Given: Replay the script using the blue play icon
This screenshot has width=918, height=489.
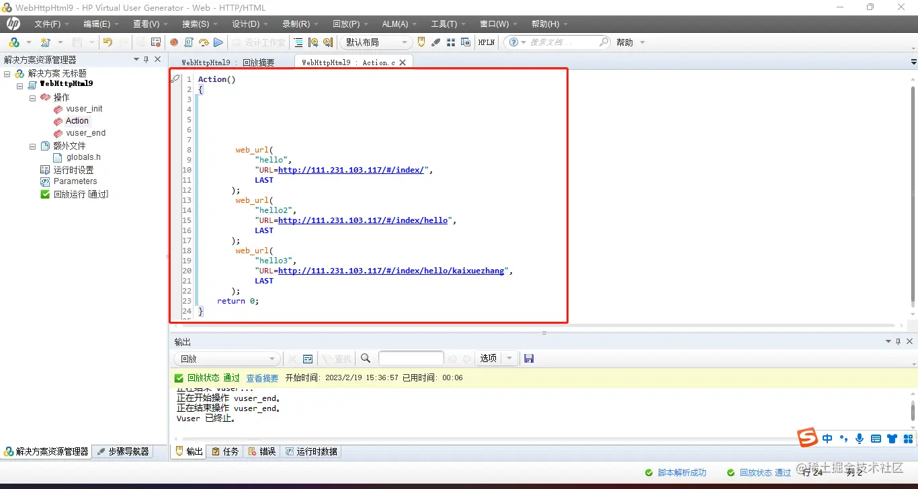Looking at the screenshot, I should tap(218, 42).
